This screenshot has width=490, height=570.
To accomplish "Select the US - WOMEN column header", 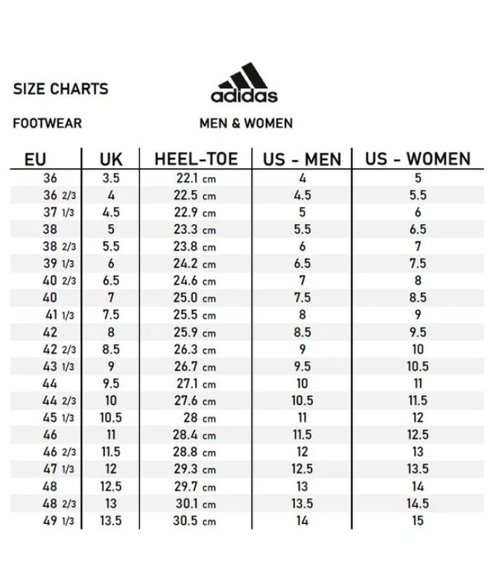I will (x=417, y=159).
